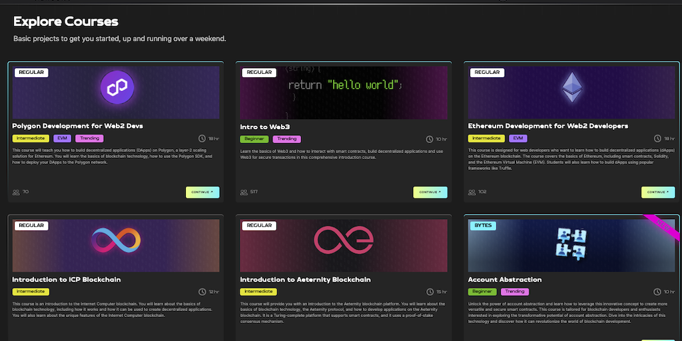This screenshot has height=341, width=682.
Task: Click REGULAR badge on Intro to Web3 banner
Action: pyautogui.click(x=259, y=72)
